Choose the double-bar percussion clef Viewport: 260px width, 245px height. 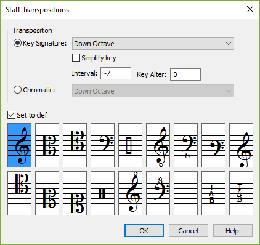[102, 193]
